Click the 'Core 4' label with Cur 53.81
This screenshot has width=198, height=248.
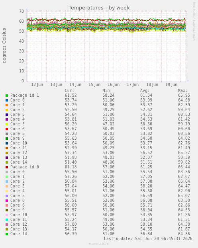18,119
